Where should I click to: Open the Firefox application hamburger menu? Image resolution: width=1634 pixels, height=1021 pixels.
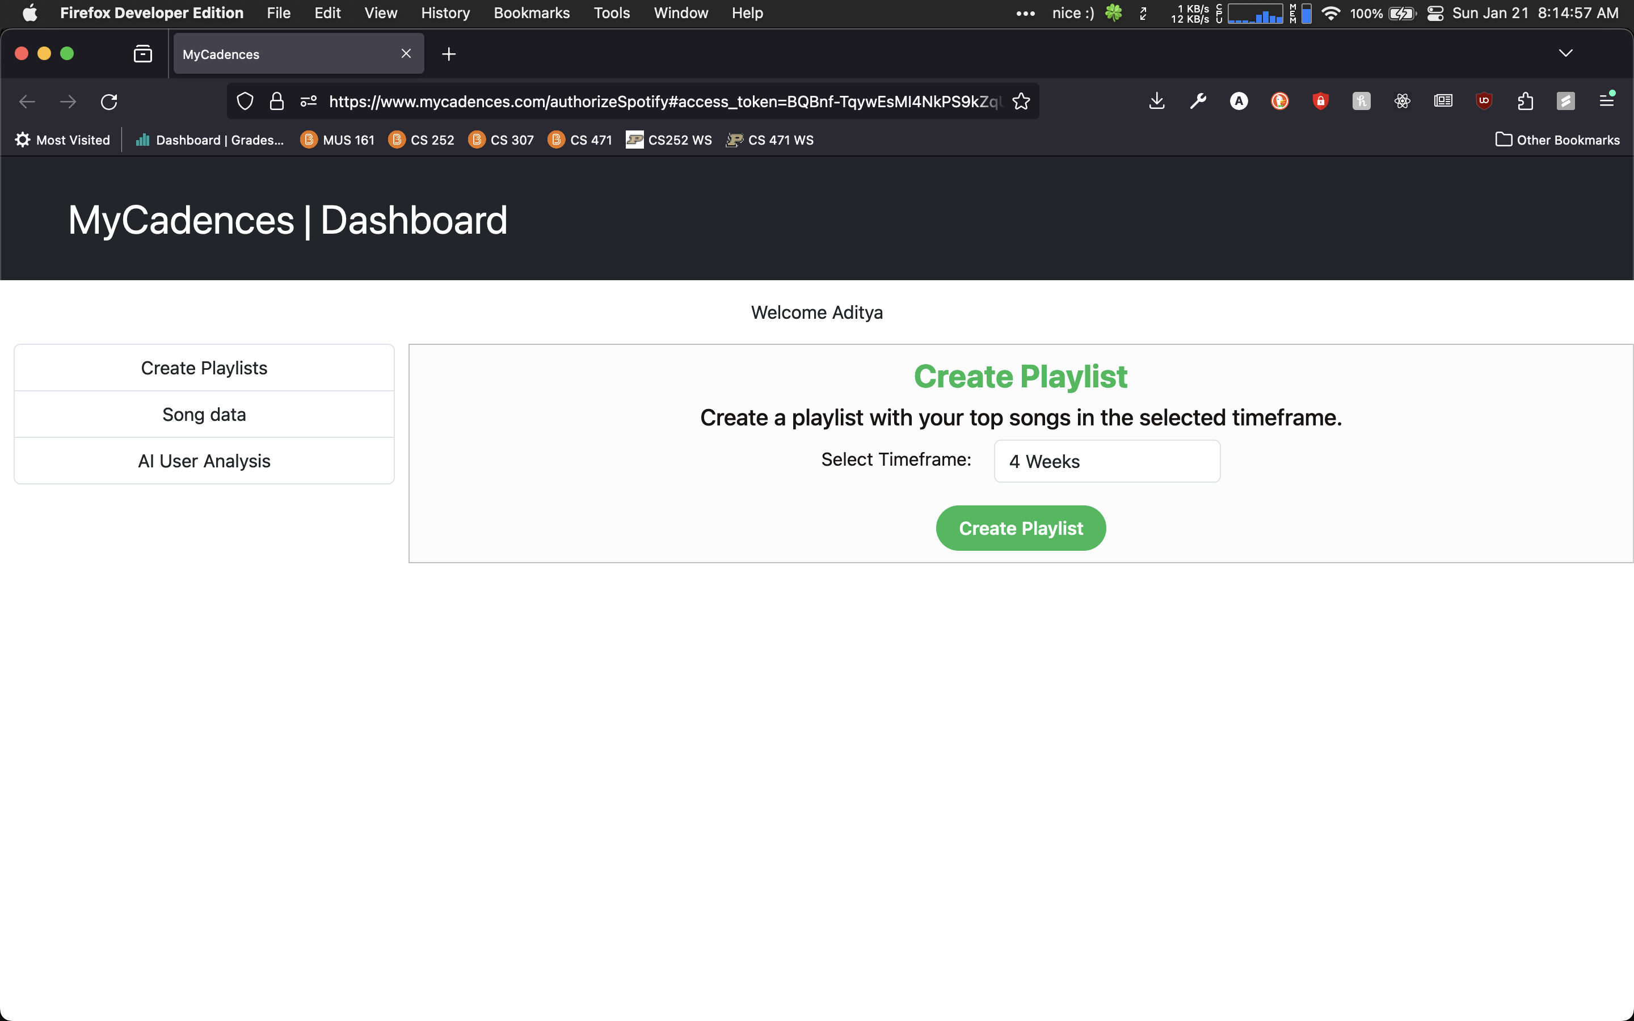(x=1606, y=102)
